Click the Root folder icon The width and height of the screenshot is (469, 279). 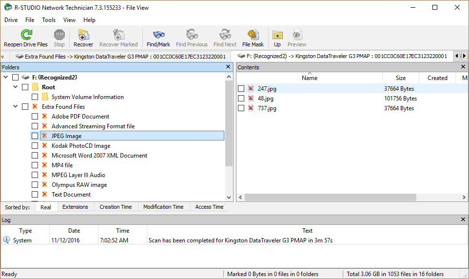35,87
